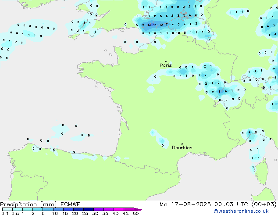Select the 11 mm precipitation value
This screenshot has height=215, width=278.
(x=155, y=25)
